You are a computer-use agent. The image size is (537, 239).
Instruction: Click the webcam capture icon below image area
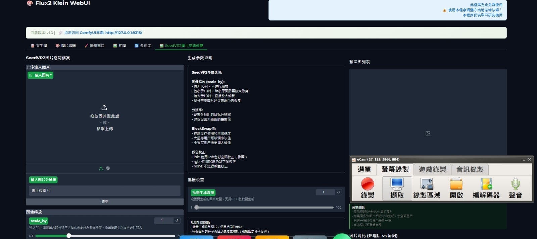pos(108,168)
